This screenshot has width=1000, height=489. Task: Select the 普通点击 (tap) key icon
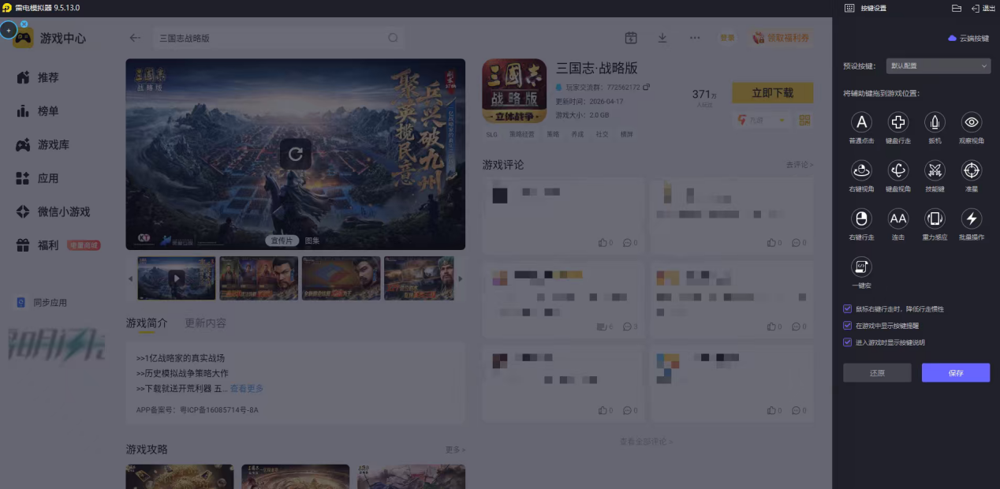(861, 122)
